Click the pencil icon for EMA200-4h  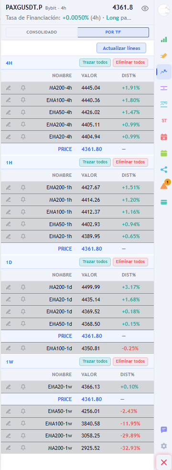click(x=9, y=125)
